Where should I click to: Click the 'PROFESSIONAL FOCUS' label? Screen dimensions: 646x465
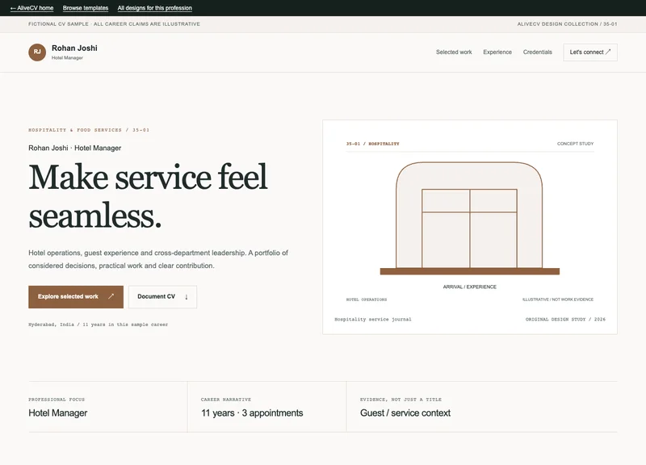tap(57, 400)
